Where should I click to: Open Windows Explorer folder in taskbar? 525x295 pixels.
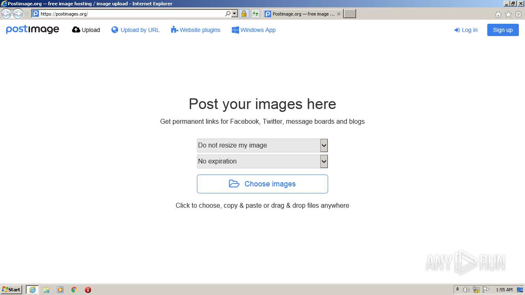(46, 290)
